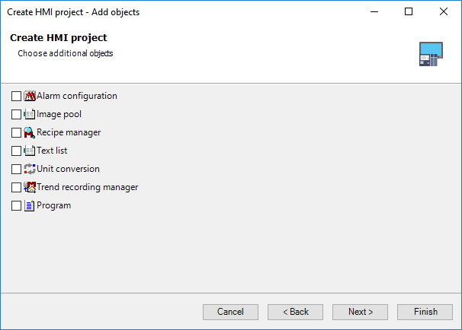Click the HMI panel icon in header
This screenshot has width=462, height=330.
click(x=431, y=54)
